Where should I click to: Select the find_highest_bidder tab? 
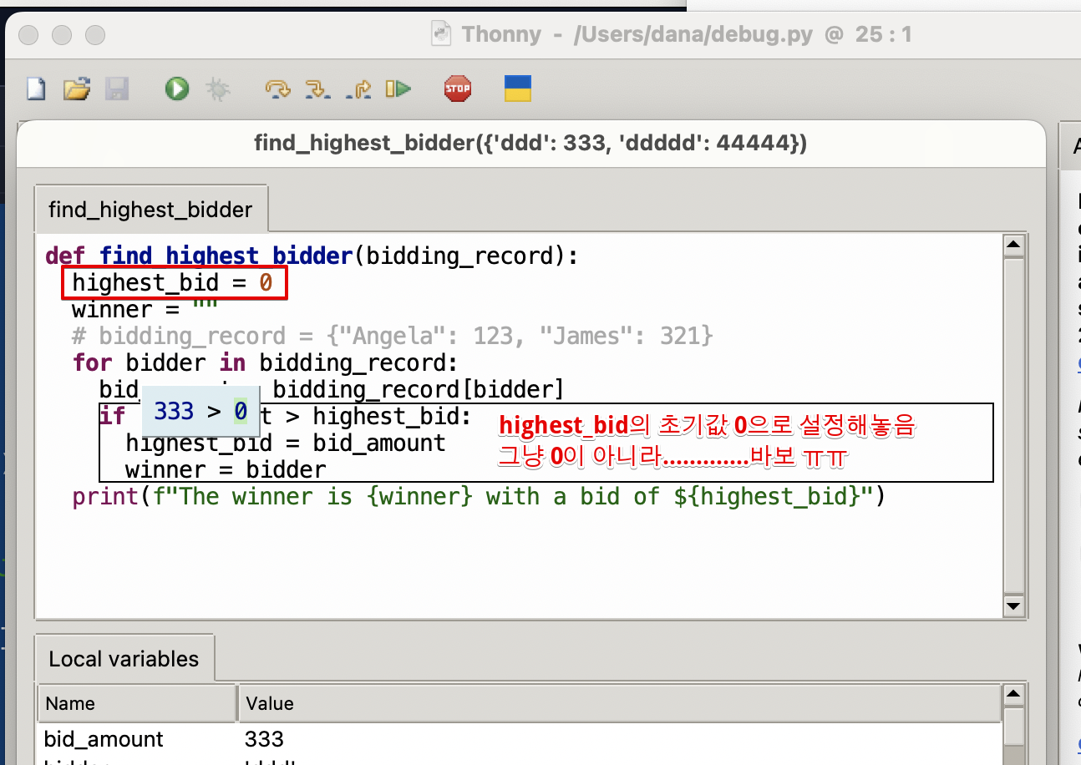pyautogui.click(x=150, y=209)
